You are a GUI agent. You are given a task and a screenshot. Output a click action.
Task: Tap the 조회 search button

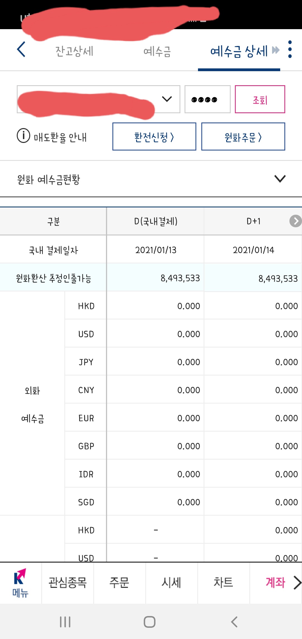(260, 99)
